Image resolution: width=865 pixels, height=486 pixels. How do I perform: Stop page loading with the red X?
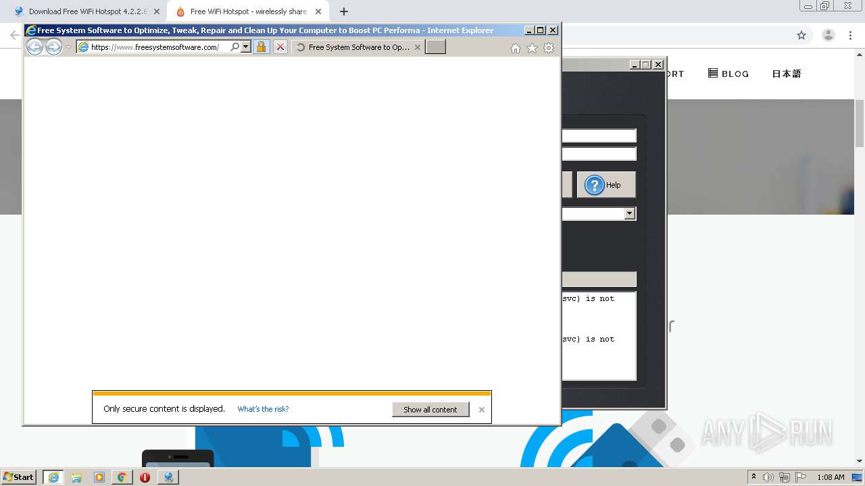[280, 47]
